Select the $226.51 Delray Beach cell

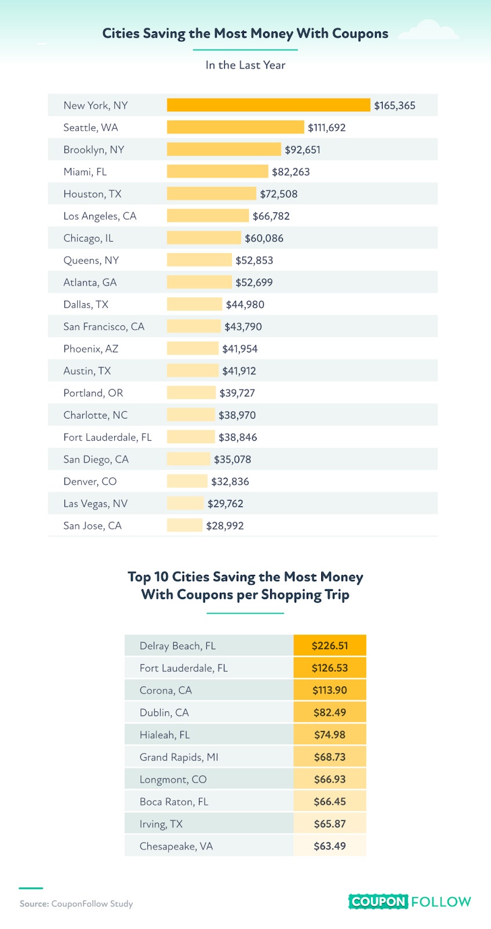click(x=330, y=646)
